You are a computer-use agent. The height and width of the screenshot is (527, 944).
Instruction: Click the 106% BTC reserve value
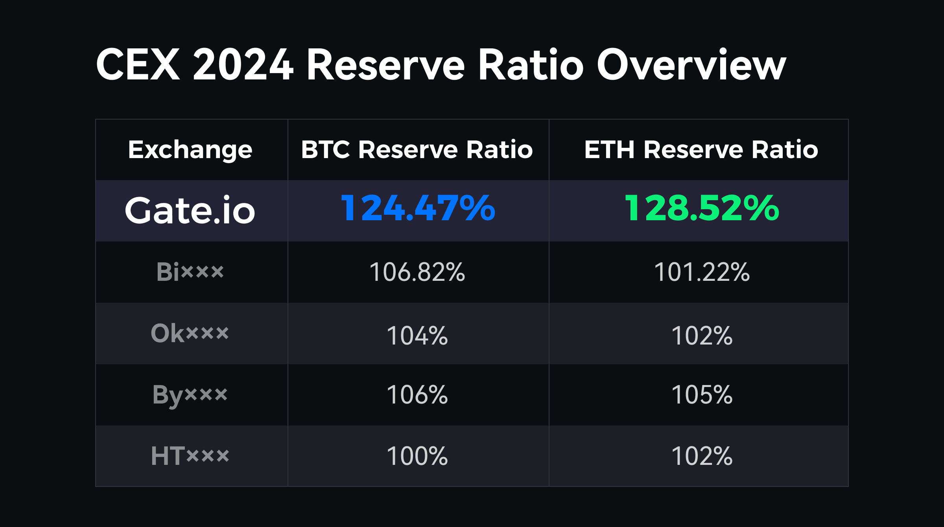tap(417, 395)
